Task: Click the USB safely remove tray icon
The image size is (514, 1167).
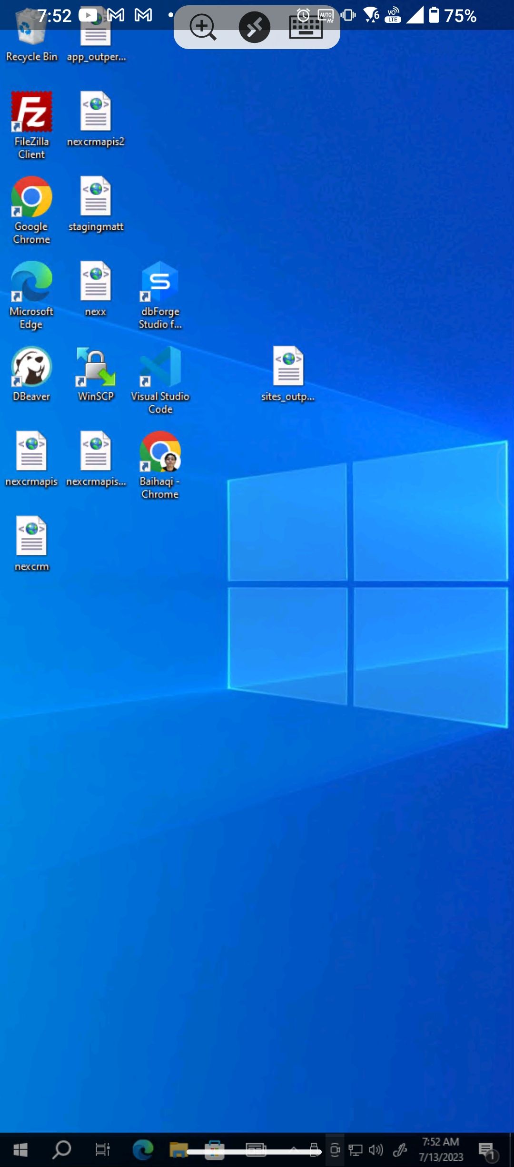Action: click(314, 1150)
